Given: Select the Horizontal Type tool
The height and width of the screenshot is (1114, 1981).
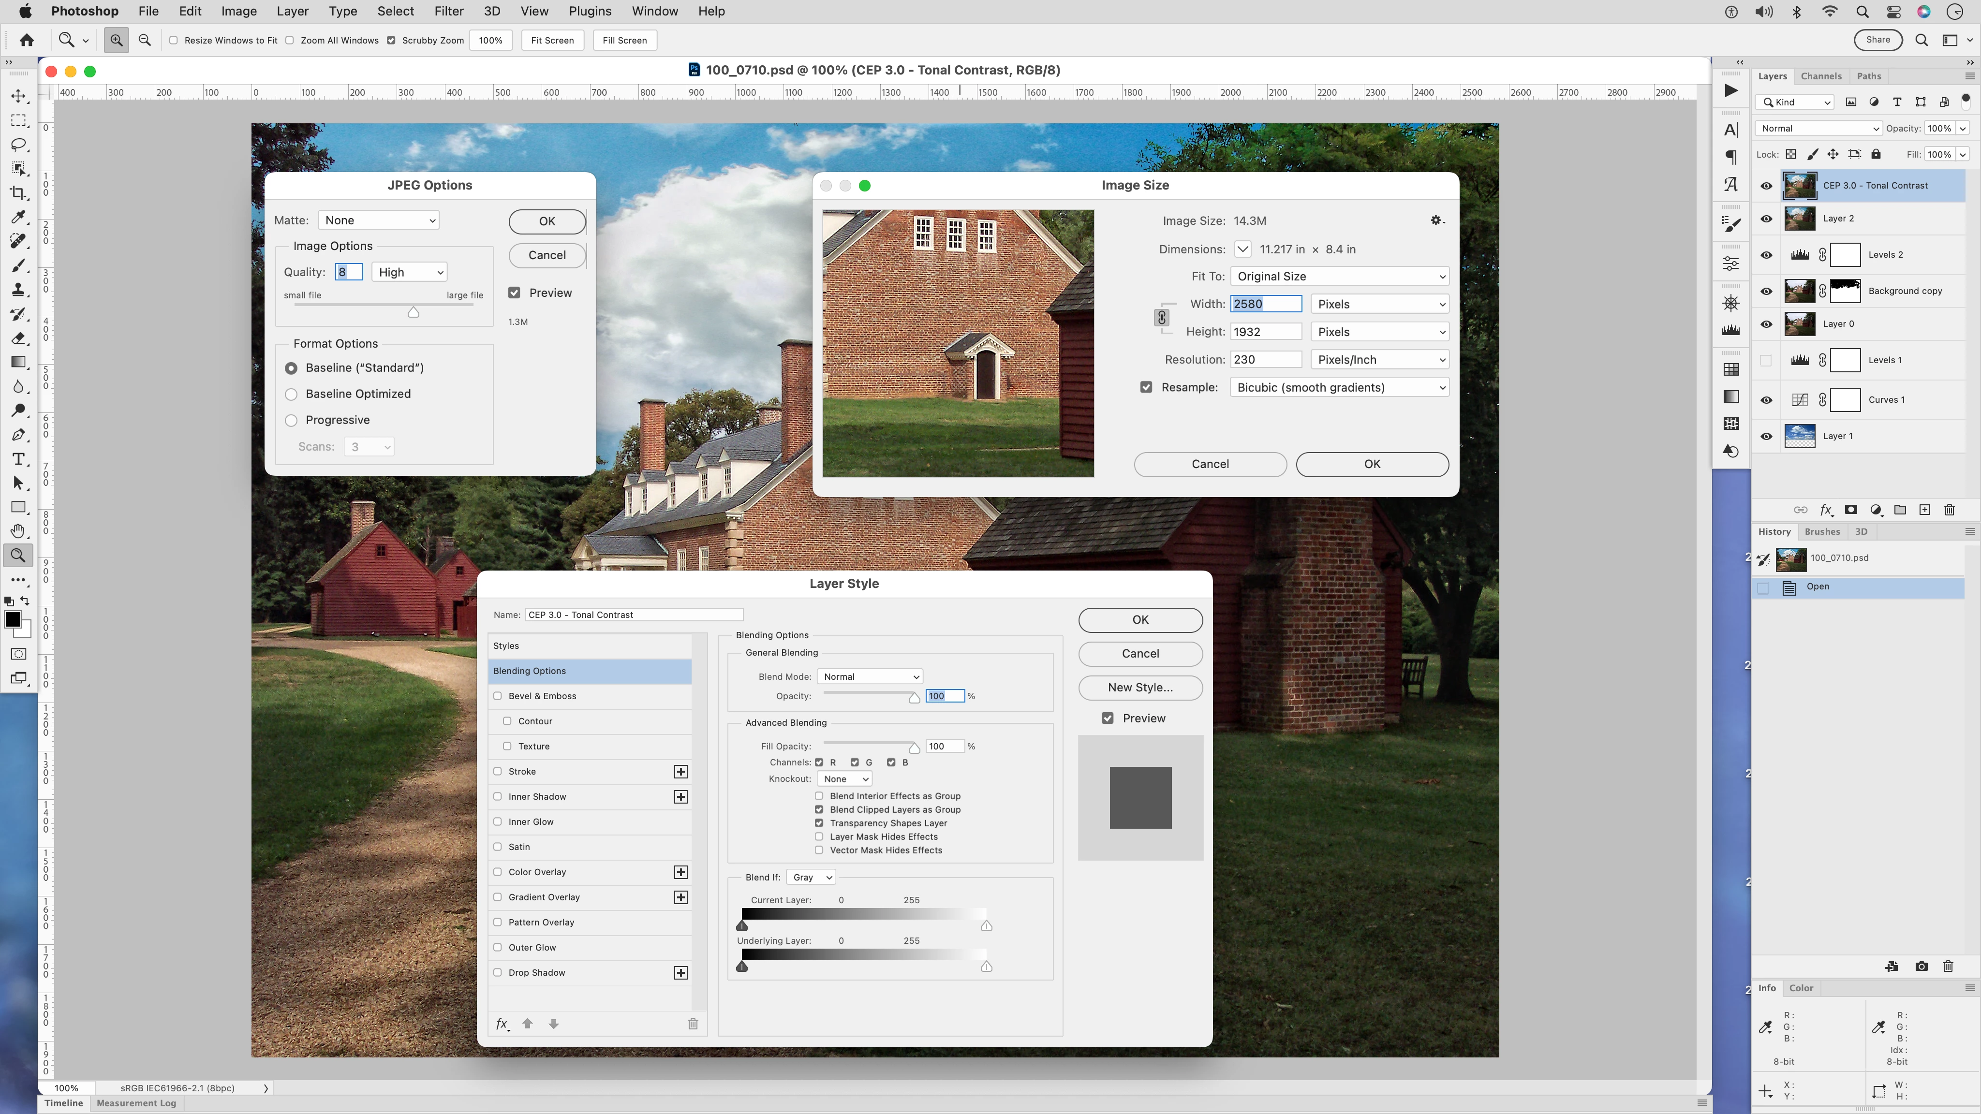Looking at the screenshot, I should (18, 459).
